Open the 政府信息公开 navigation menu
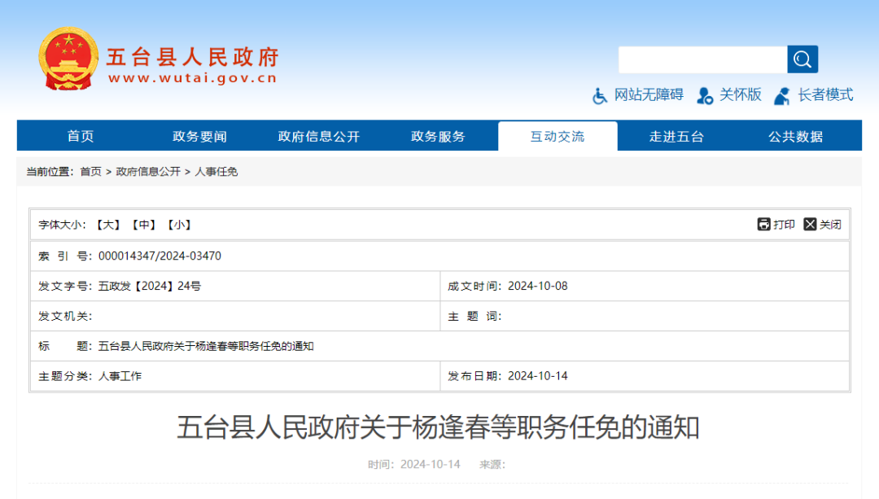The width and height of the screenshot is (879, 499). coord(317,136)
